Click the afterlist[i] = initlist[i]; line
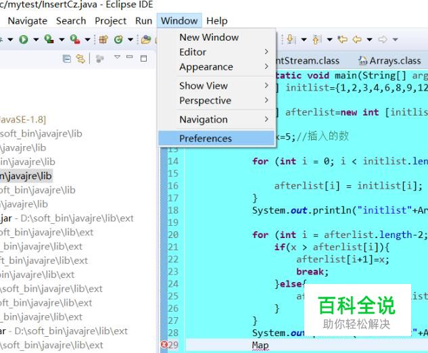 pyautogui.click(x=348, y=186)
